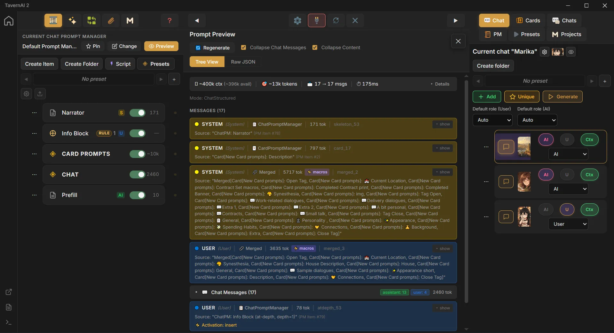Open Narrator row options menu dots

[34, 113]
